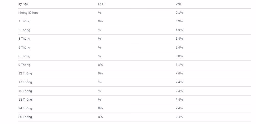Click the "9 Tháng" term label
The width and height of the screenshot is (256, 124).
point(24,65)
